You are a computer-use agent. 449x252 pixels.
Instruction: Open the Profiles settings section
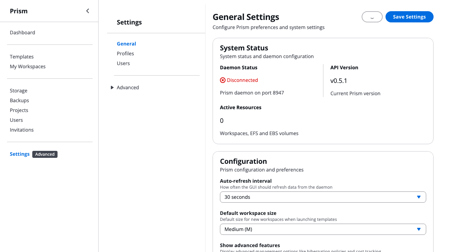[125, 54]
